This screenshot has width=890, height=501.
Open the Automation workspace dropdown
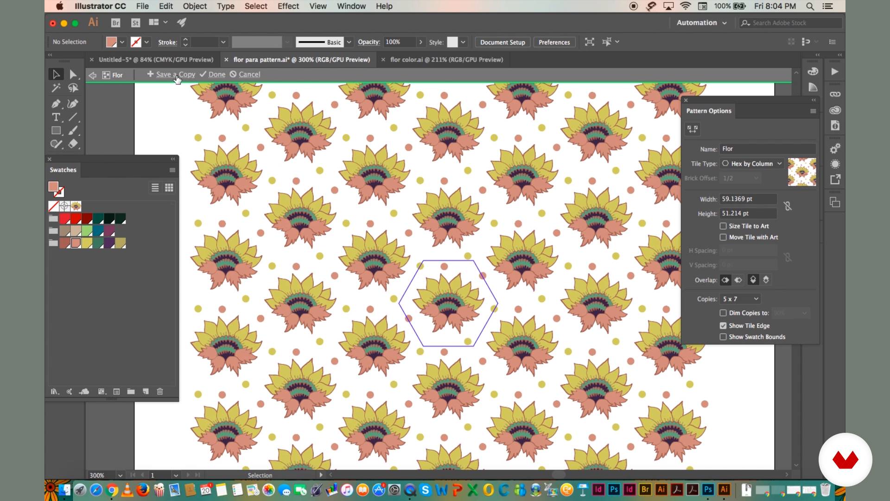tap(701, 23)
